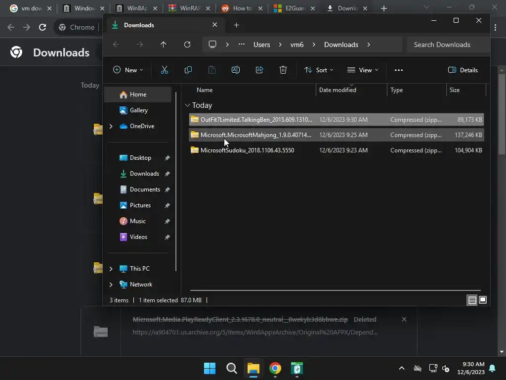Click chevron after Users in address bar
Image resolution: width=506 pixels, height=380 pixels.
click(280, 45)
